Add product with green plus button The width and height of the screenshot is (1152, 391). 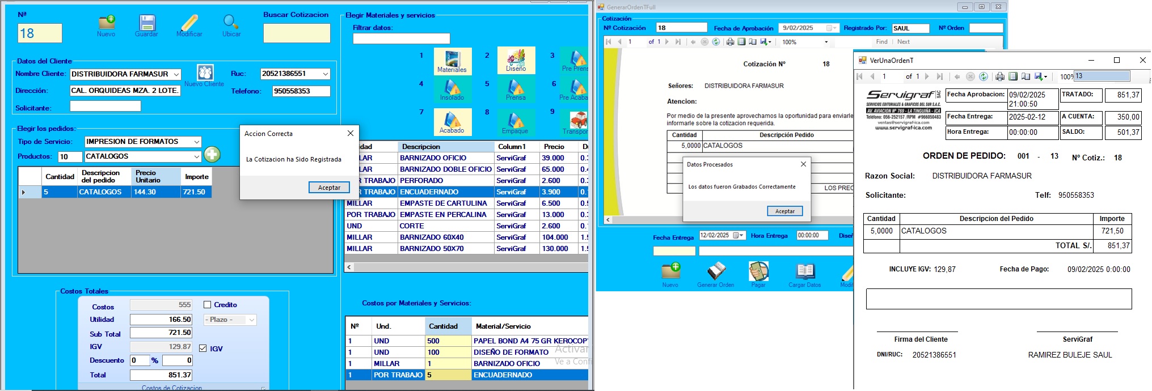coord(212,154)
